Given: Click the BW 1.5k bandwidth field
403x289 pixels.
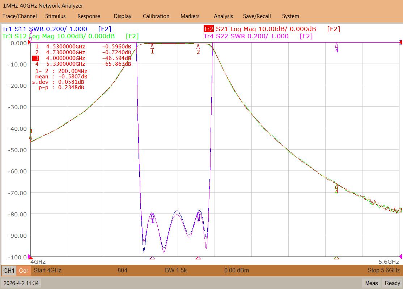Looking at the screenshot, I should point(176,270).
